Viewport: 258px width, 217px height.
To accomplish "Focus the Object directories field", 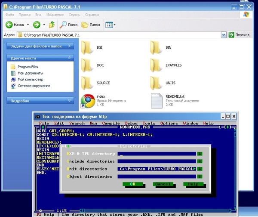I will coord(157,177).
